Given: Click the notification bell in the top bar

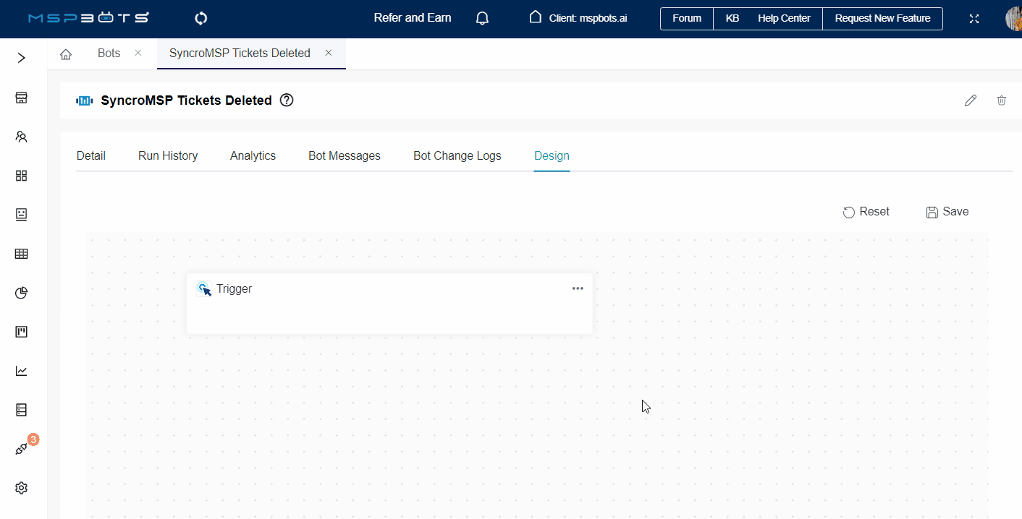Looking at the screenshot, I should (x=482, y=17).
